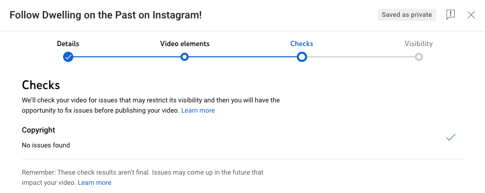Click the video title text at top
Image resolution: width=485 pixels, height=193 pixels.
click(106, 15)
